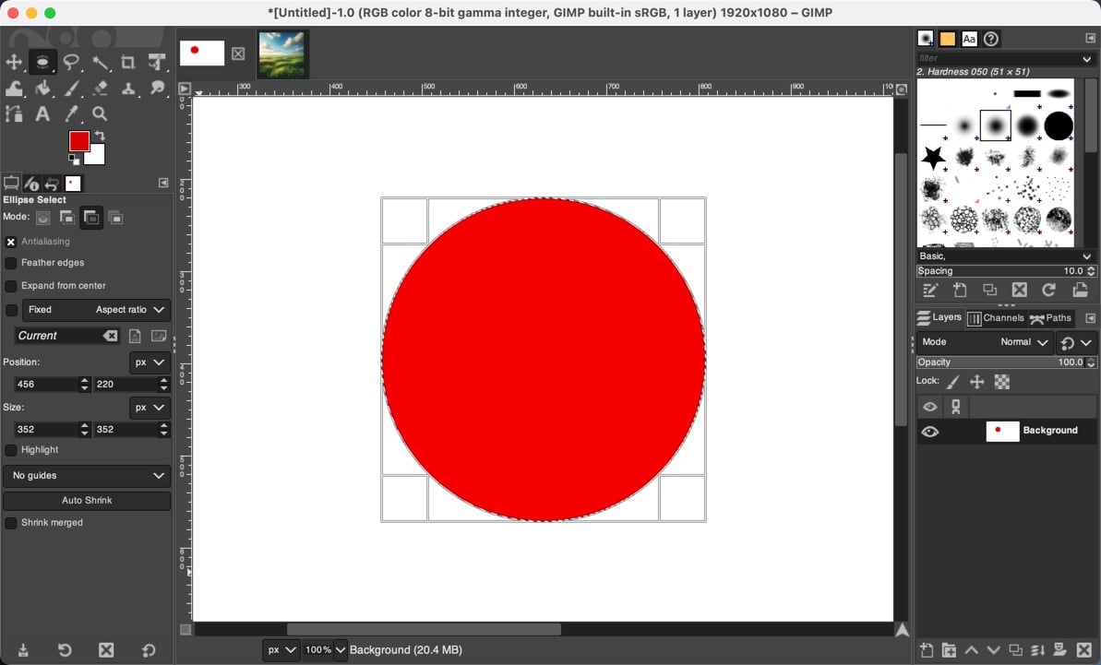
Task: Duplicate the selected brush
Action: [x=990, y=290]
